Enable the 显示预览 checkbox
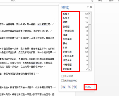The height and width of the screenshot is (96, 119). point(62,76)
